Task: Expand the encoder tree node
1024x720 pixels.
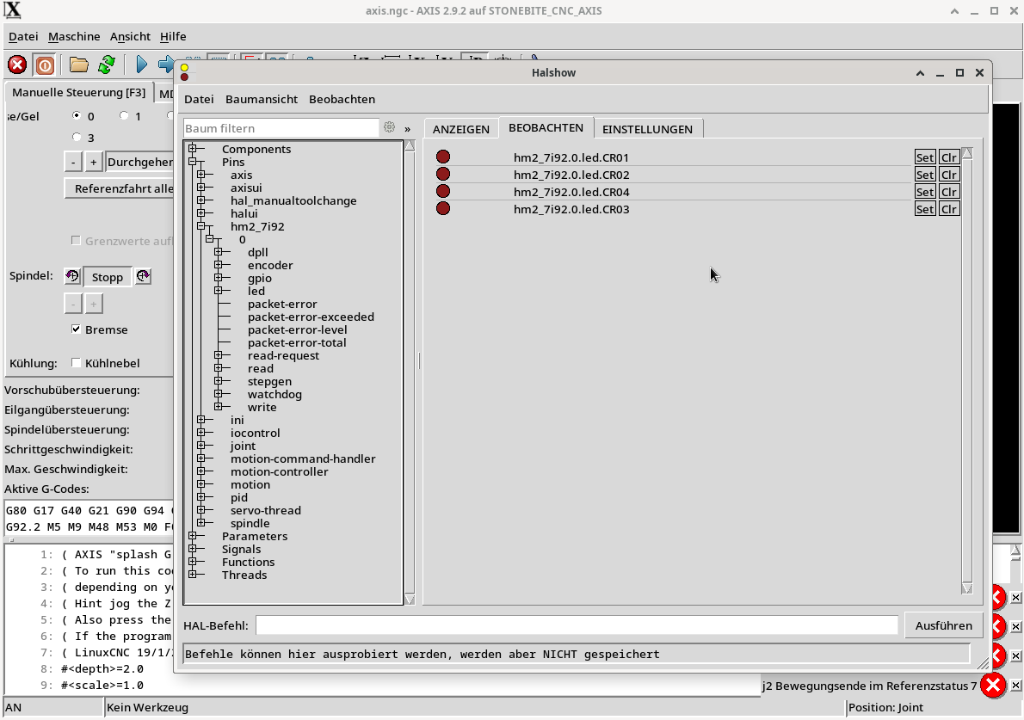Action: click(x=218, y=265)
